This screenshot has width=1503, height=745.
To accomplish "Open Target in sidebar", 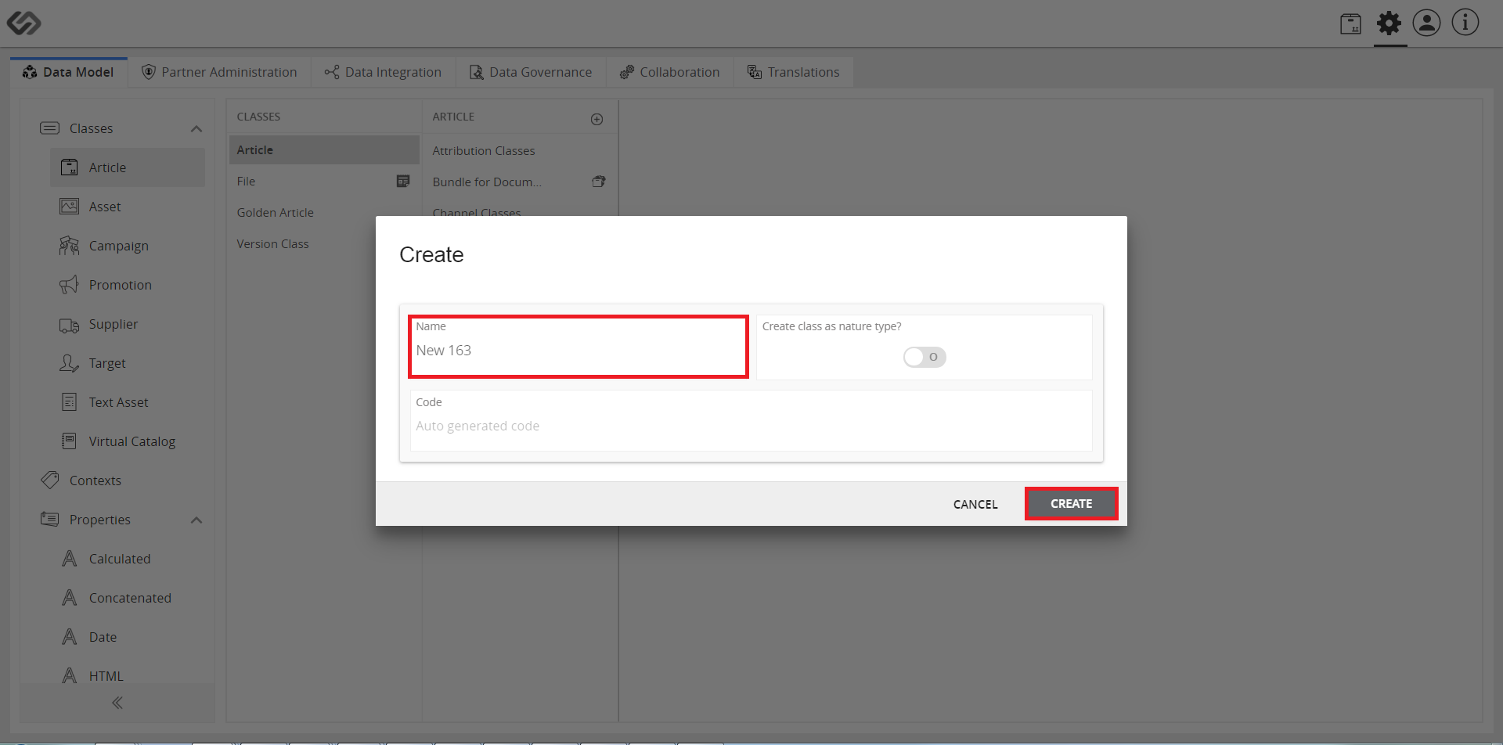I will pos(128,363).
